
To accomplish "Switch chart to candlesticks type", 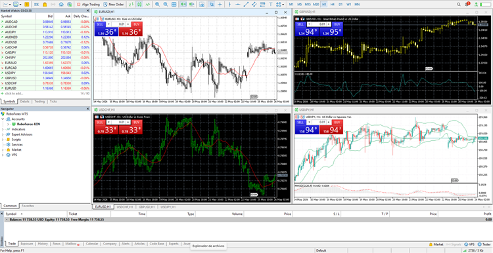I will point(139,5).
